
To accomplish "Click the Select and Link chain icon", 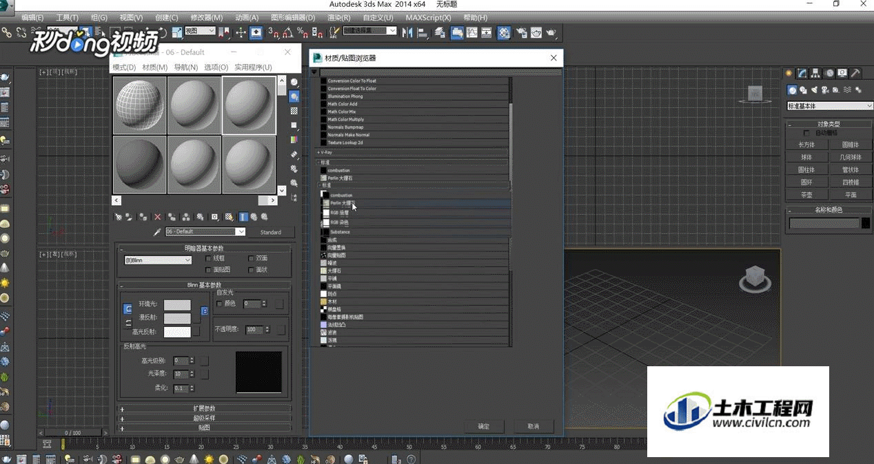I will click(x=7, y=32).
